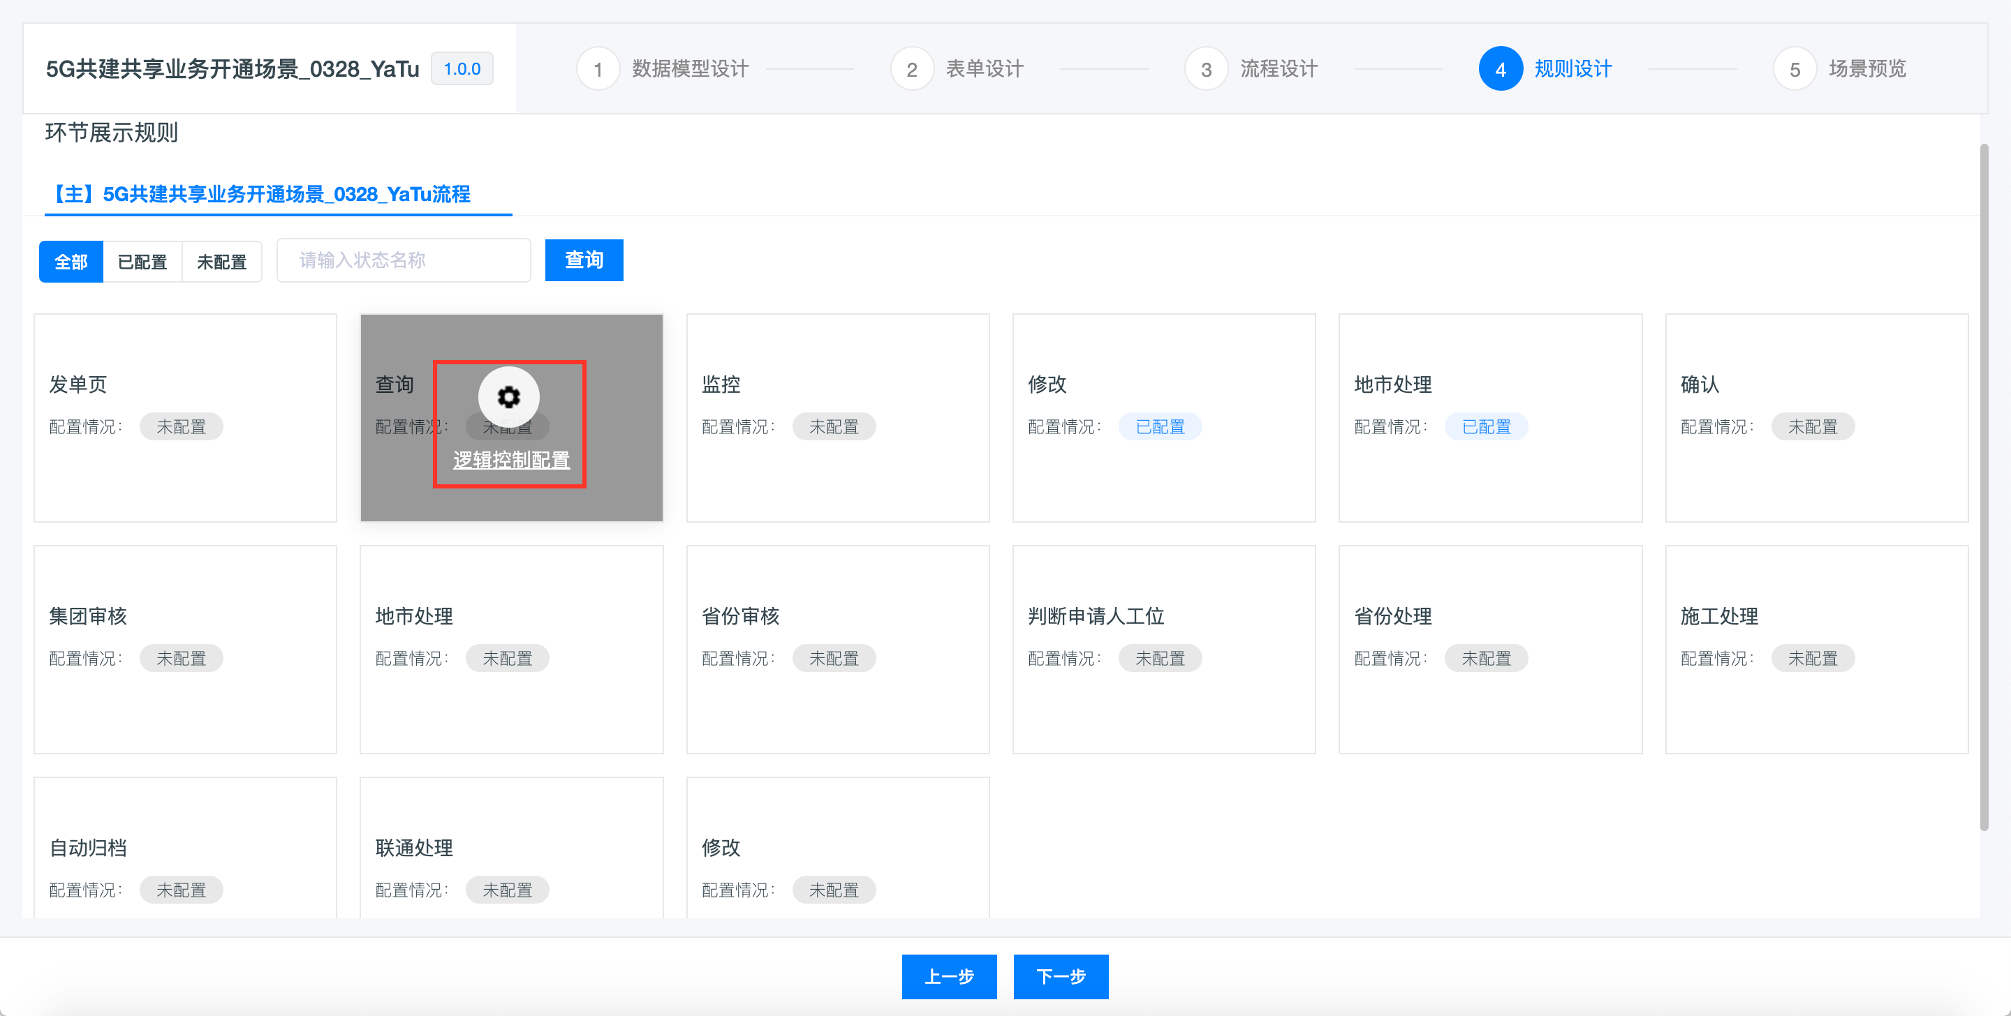Open the 集团审核 stage card
The image size is (2011, 1016).
click(x=185, y=649)
